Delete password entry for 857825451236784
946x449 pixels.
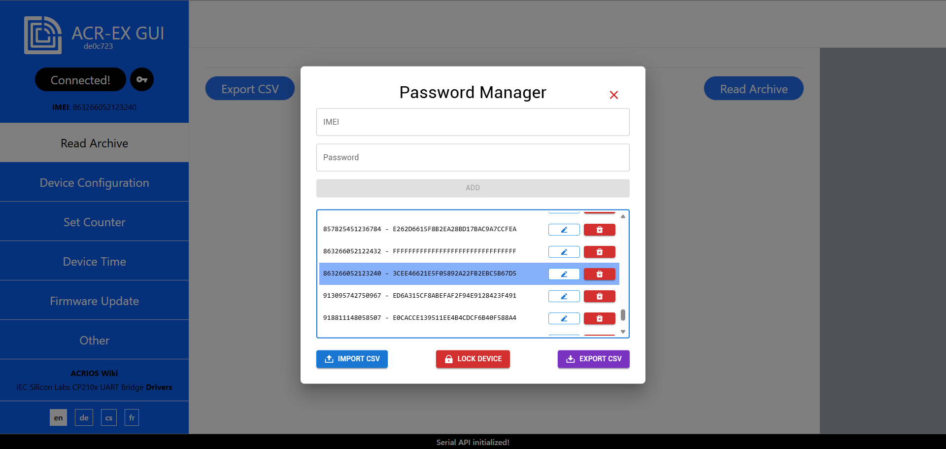[599, 230]
